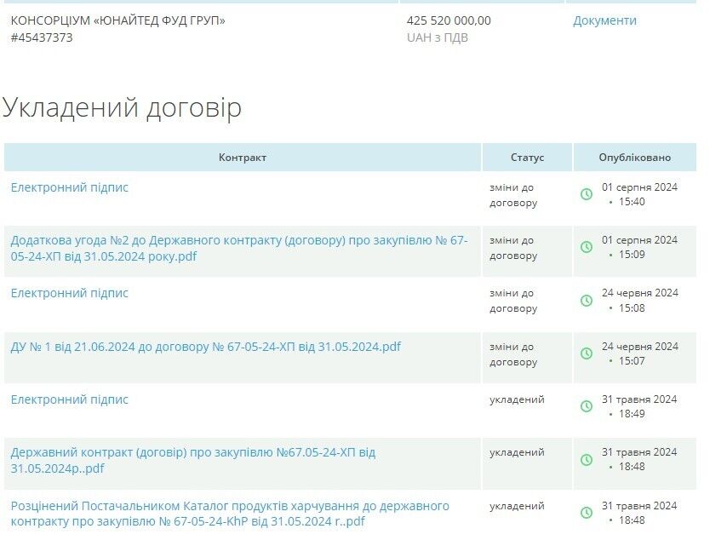The height and width of the screenshot is (540, 727).
Task: Click the Статус column header
Action: click(527, 158)
